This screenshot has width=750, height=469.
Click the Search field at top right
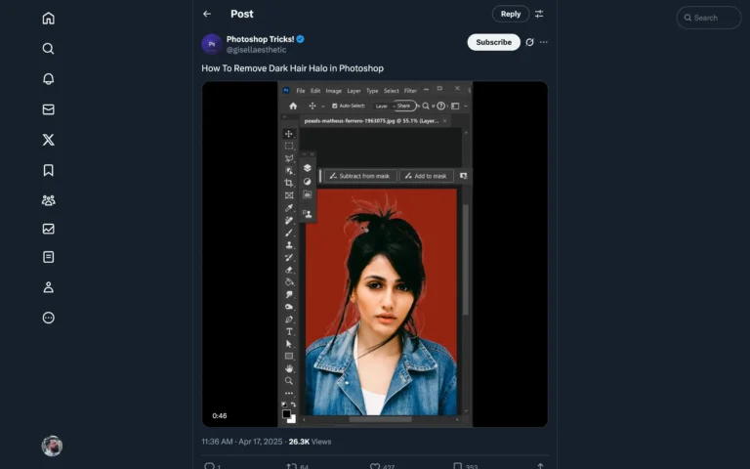[x=709, y=18]
